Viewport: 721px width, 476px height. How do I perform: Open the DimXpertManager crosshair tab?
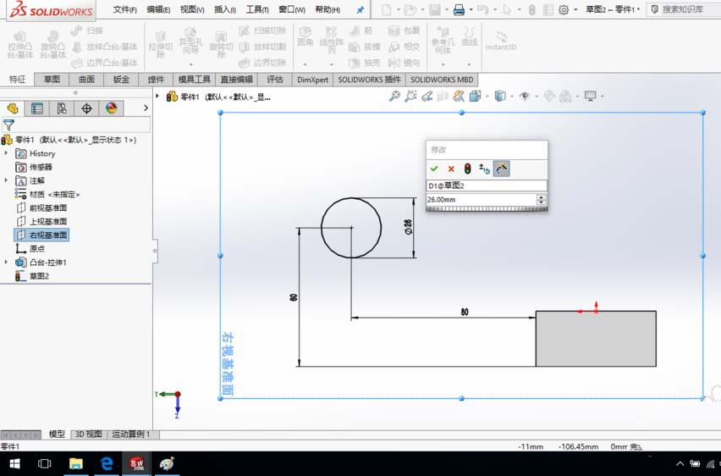point(86,108)
